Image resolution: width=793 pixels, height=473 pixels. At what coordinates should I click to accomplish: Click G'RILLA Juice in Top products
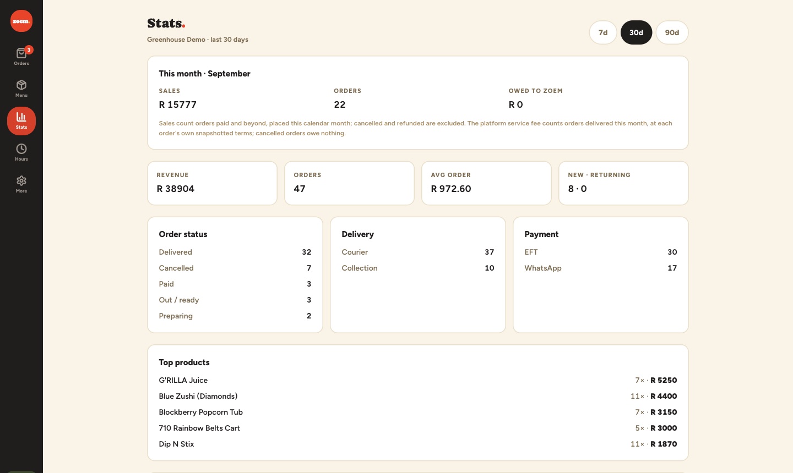coord(183,380)
